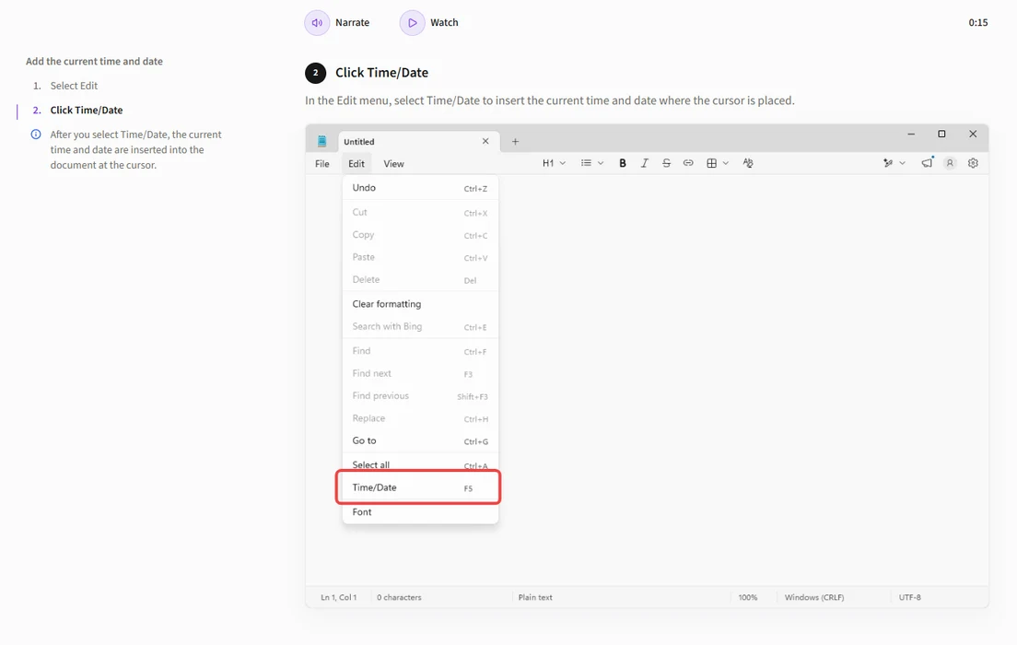Close the Untitled tab
The image size is (1017, 645).
[485, 142]
